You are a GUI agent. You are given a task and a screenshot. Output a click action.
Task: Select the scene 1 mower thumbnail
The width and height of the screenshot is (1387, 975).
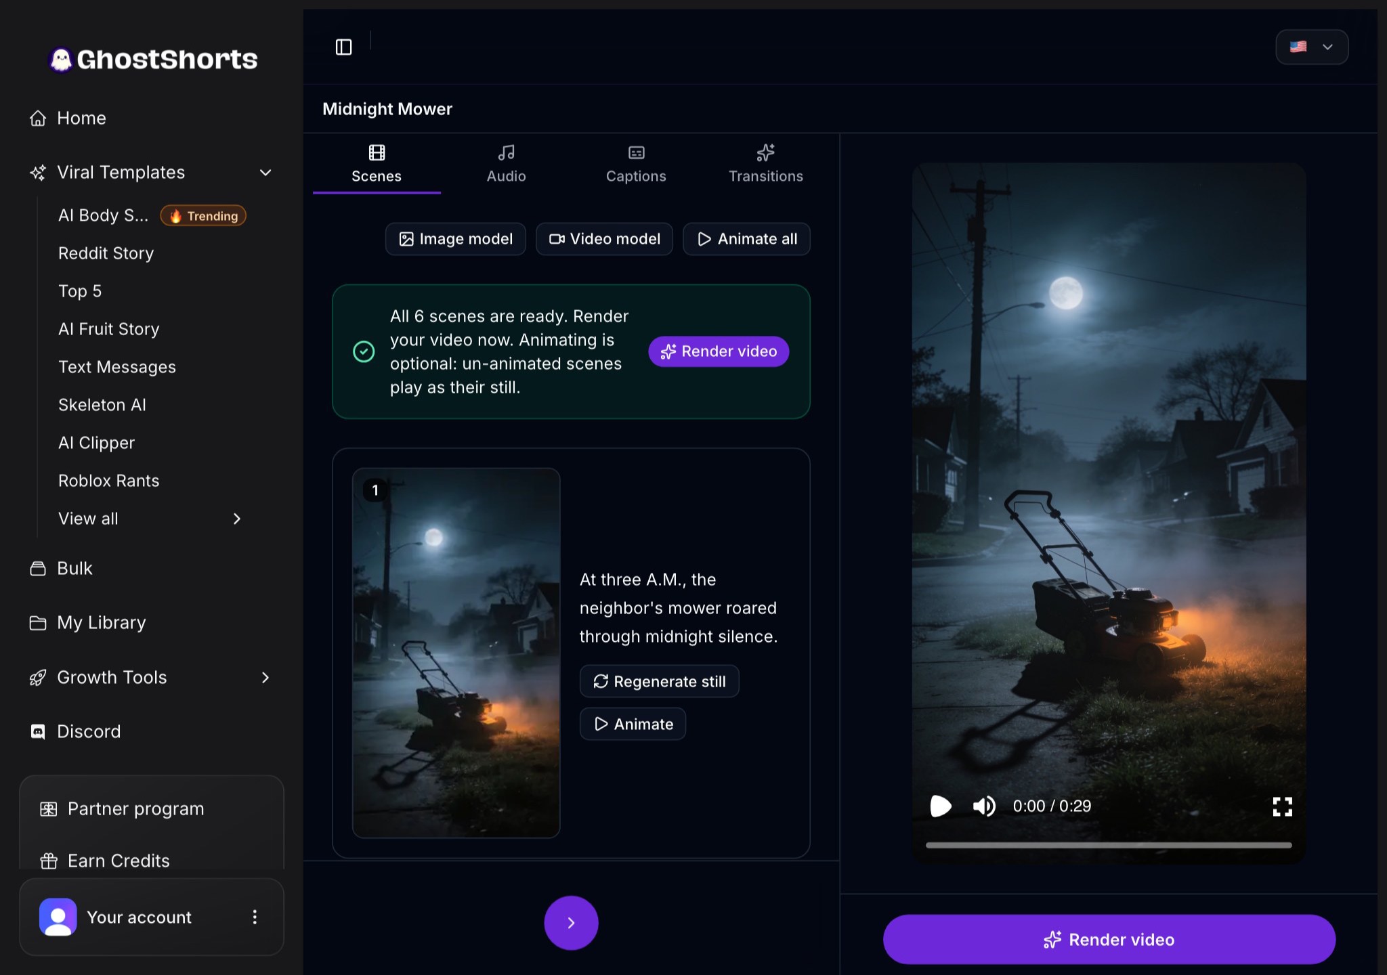(x=456, y=653)
